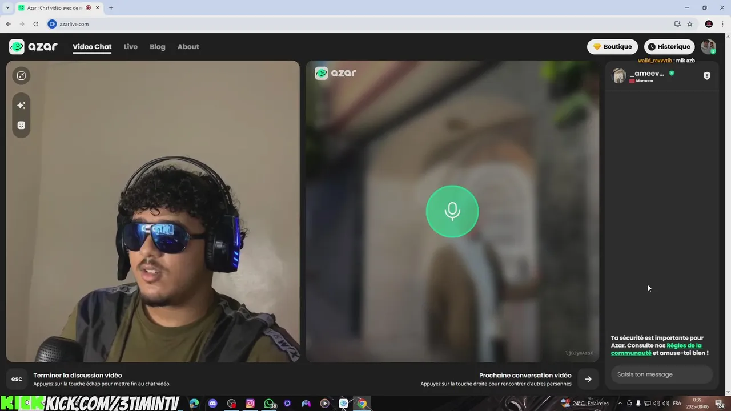Close the Azar browser tab
This screenshot has width=731, height=411.
pyautogui.click(x=98, y=8)
